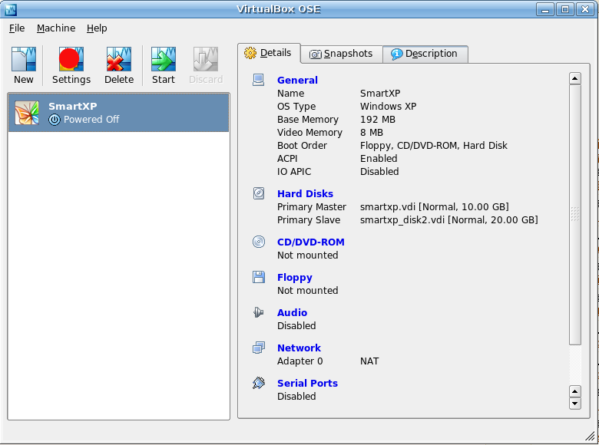Click the info icon on Description tab
Viewport: 599px width, 445px height.
pyautogui.click(x=396, y=54)
